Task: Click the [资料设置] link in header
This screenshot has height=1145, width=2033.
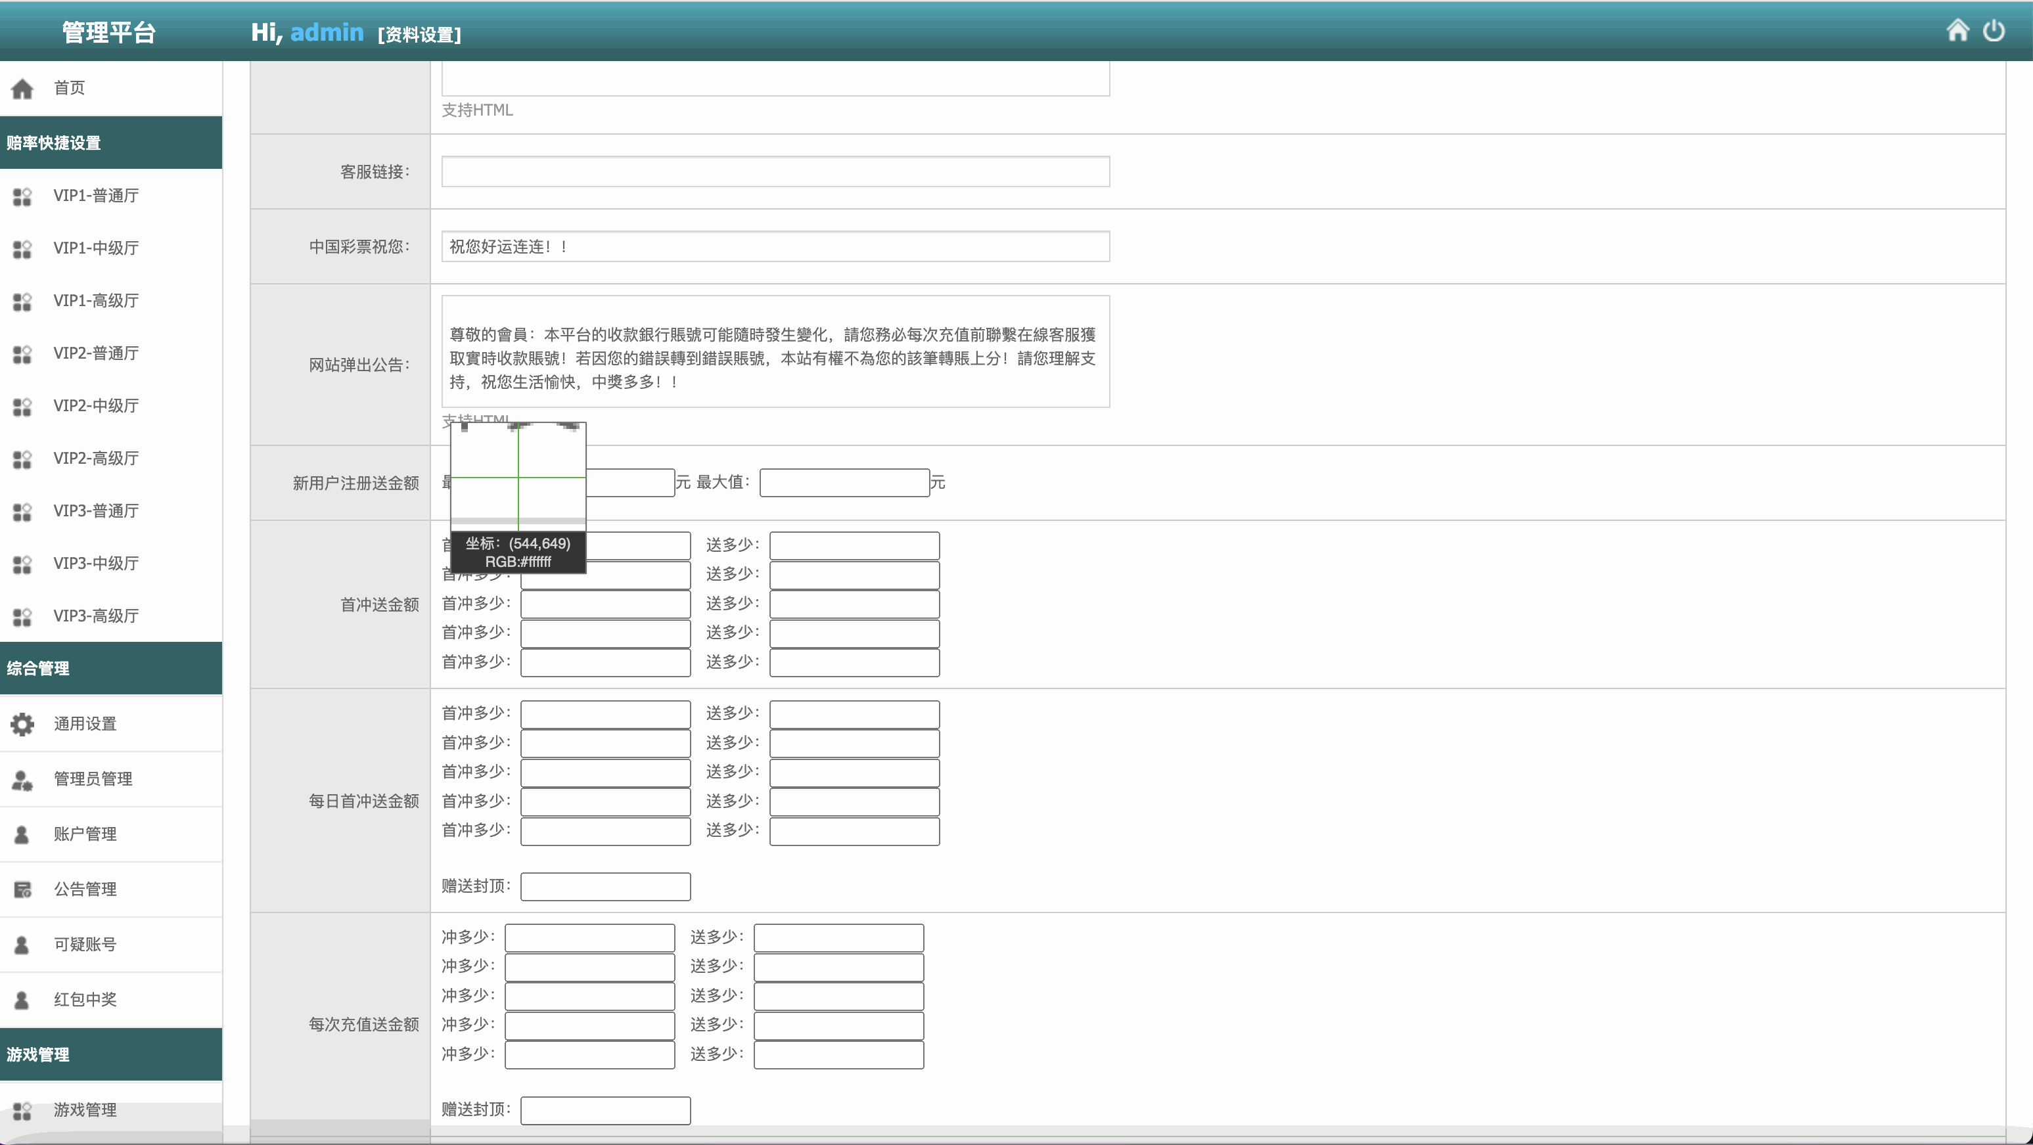Action: click(x=419, y=35)
